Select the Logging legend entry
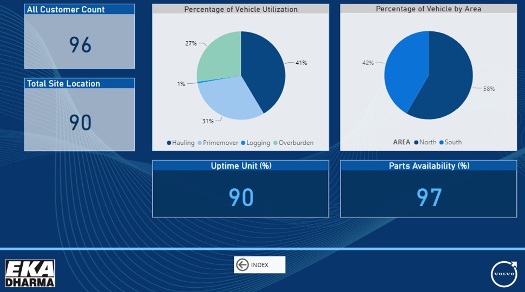 point(255,143)
